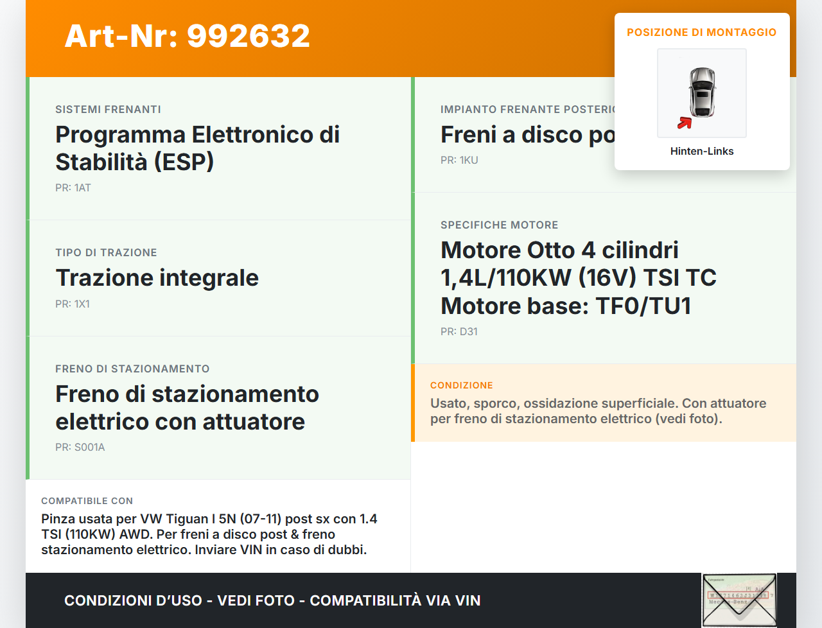This screenshot has height=628, width=822.
Task: Click the PR: 1AT code
Action: (x=73, y=188)
